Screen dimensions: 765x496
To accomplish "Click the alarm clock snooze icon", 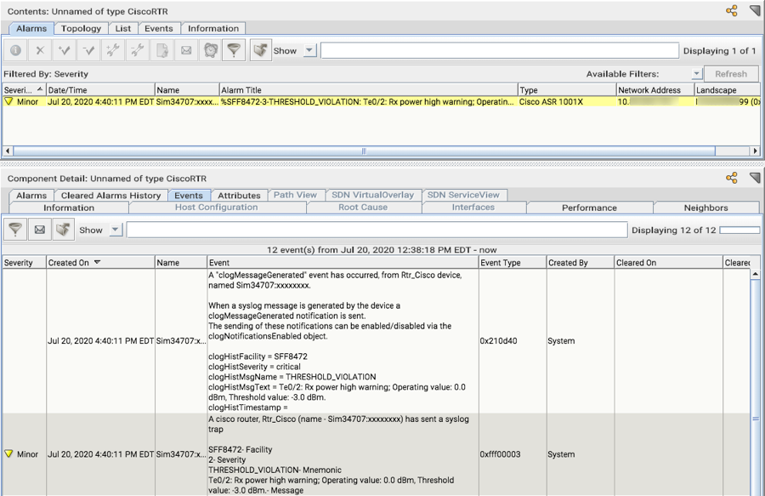I will click(x=210, y=51).
